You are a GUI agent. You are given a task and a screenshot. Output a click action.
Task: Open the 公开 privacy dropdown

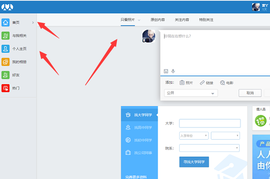pos(191,93)
